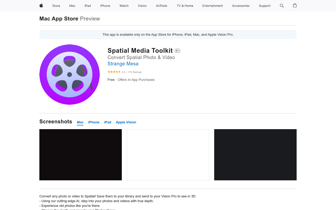Viewport: 336px width, 210px height.
Task: Open the Entertainment menu
Action: pos(213,6)
